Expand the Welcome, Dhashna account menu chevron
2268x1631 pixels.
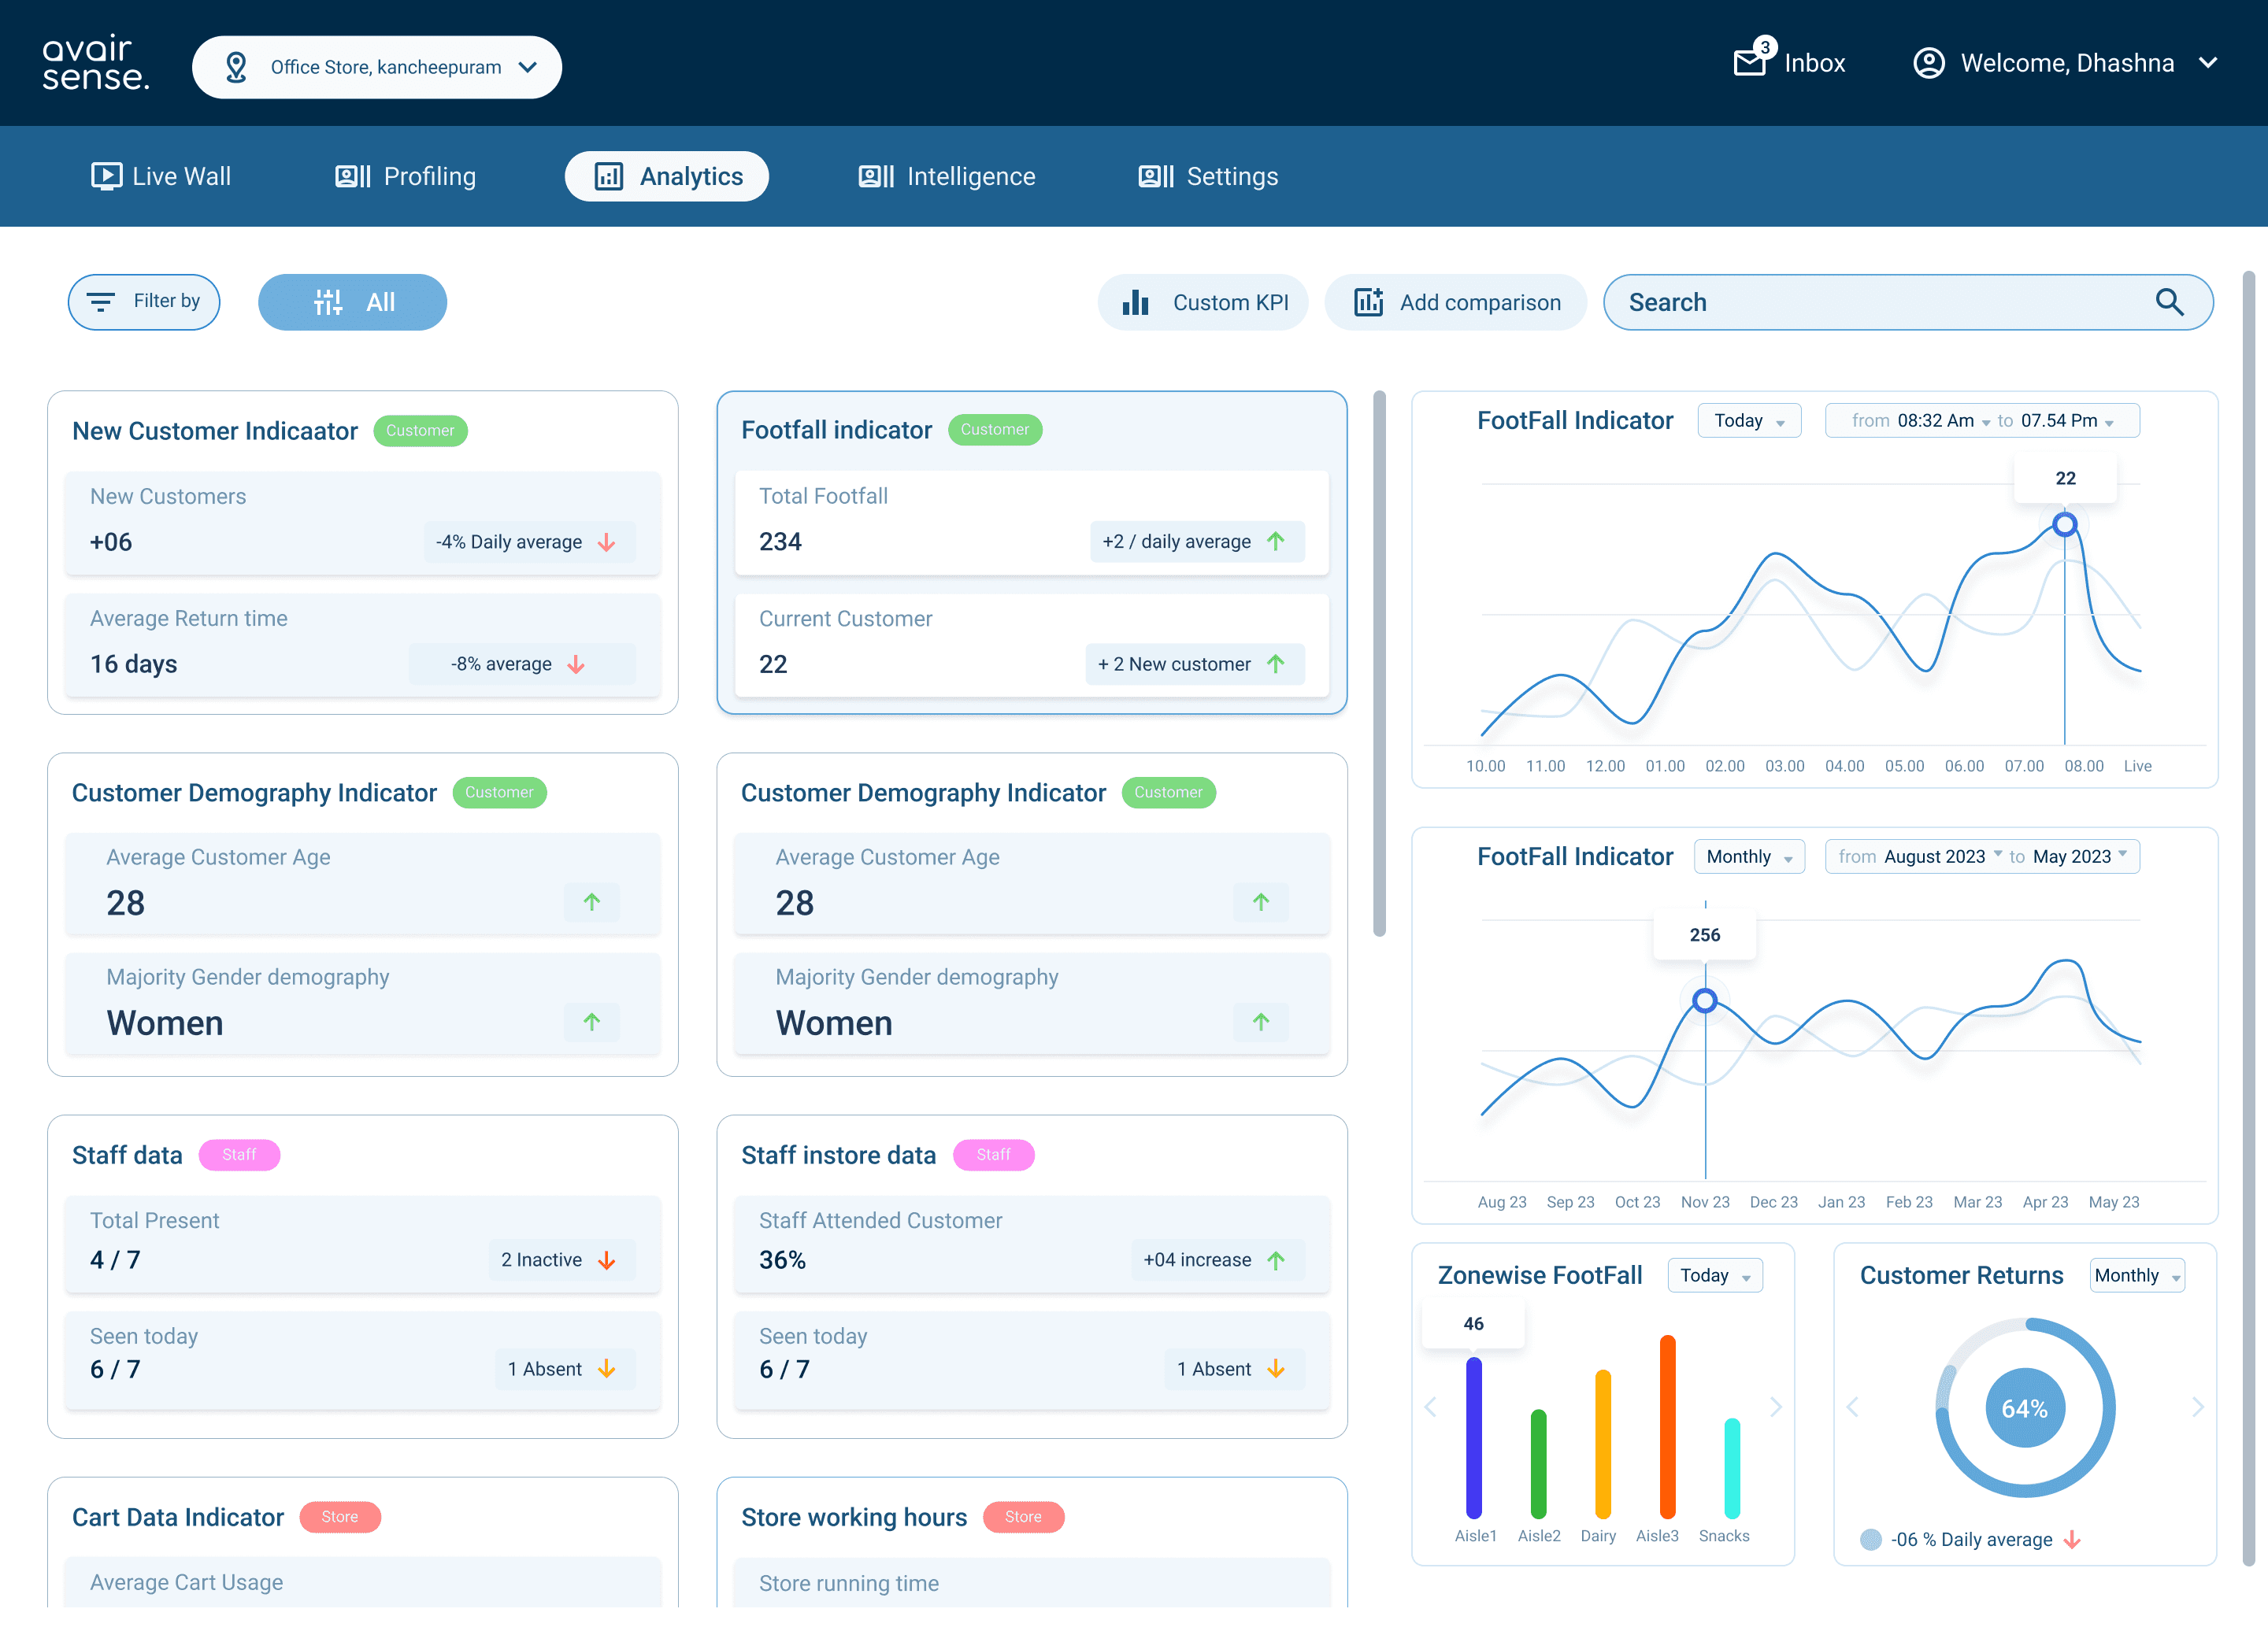[2209, 63]
